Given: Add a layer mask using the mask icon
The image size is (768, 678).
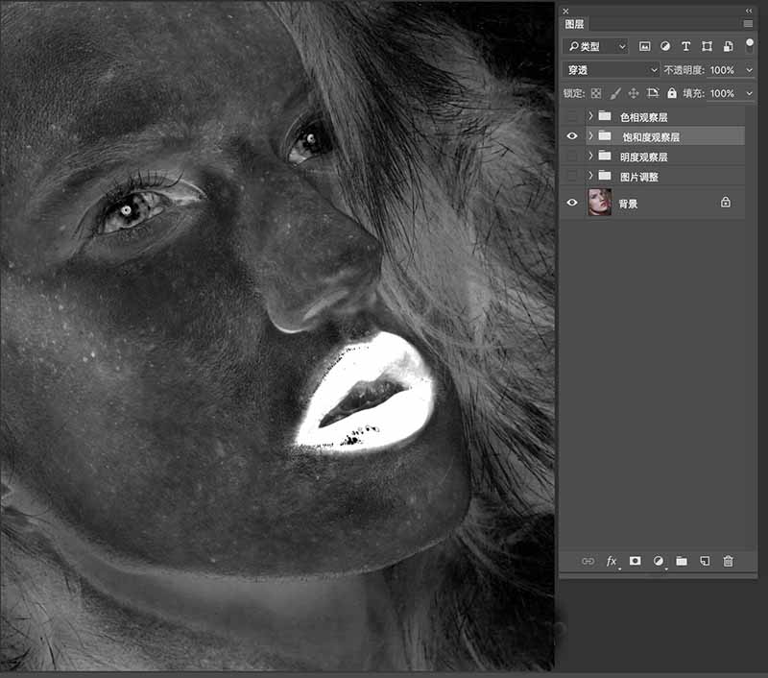Looking at the screenshot, I should coord(635,561).
